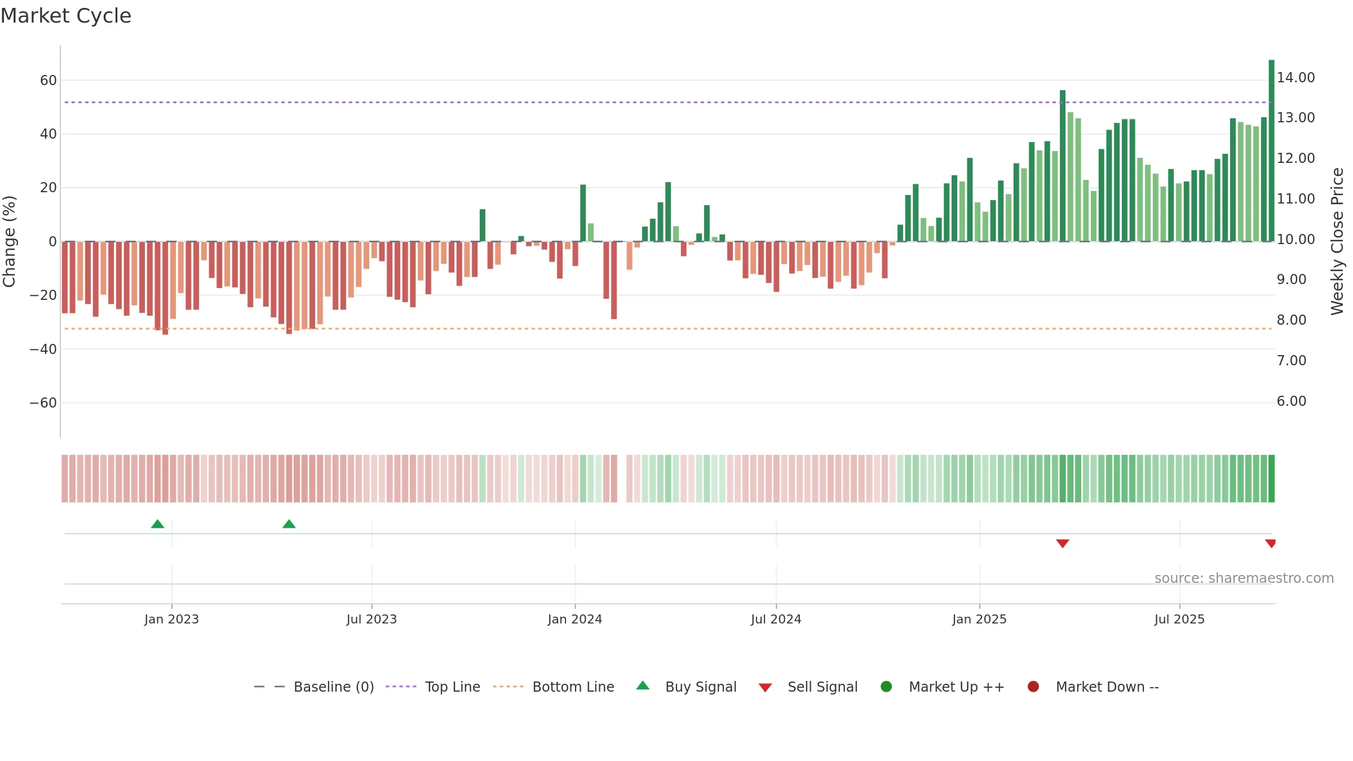Toggle the Bottom Line legend entry

pyautogui.click(x=554, y=687)
